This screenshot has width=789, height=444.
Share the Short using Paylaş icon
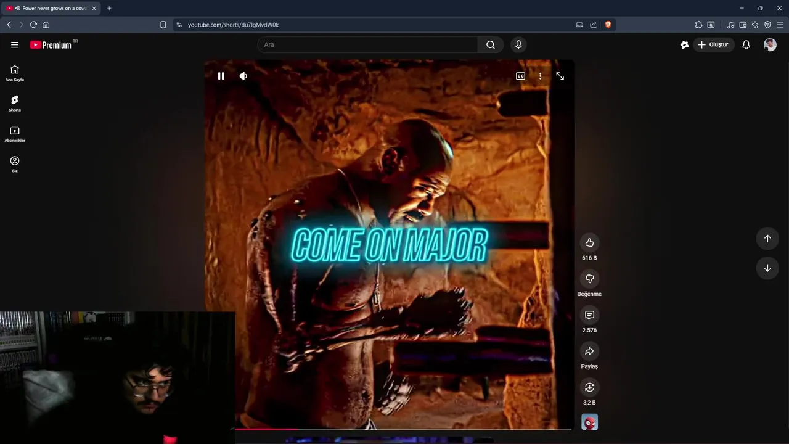pos(589,351)
